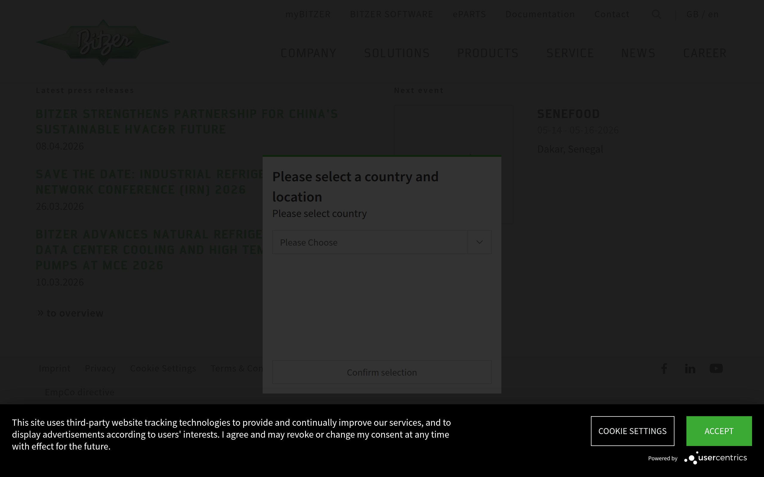Viewport: 764px width, 477px height.
Task: Open Imprint footer link
Action: click(x=54, y=368)
